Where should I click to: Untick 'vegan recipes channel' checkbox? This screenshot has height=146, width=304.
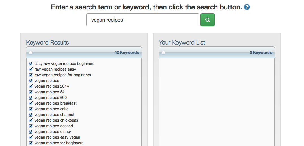click(x=31, y=115)
